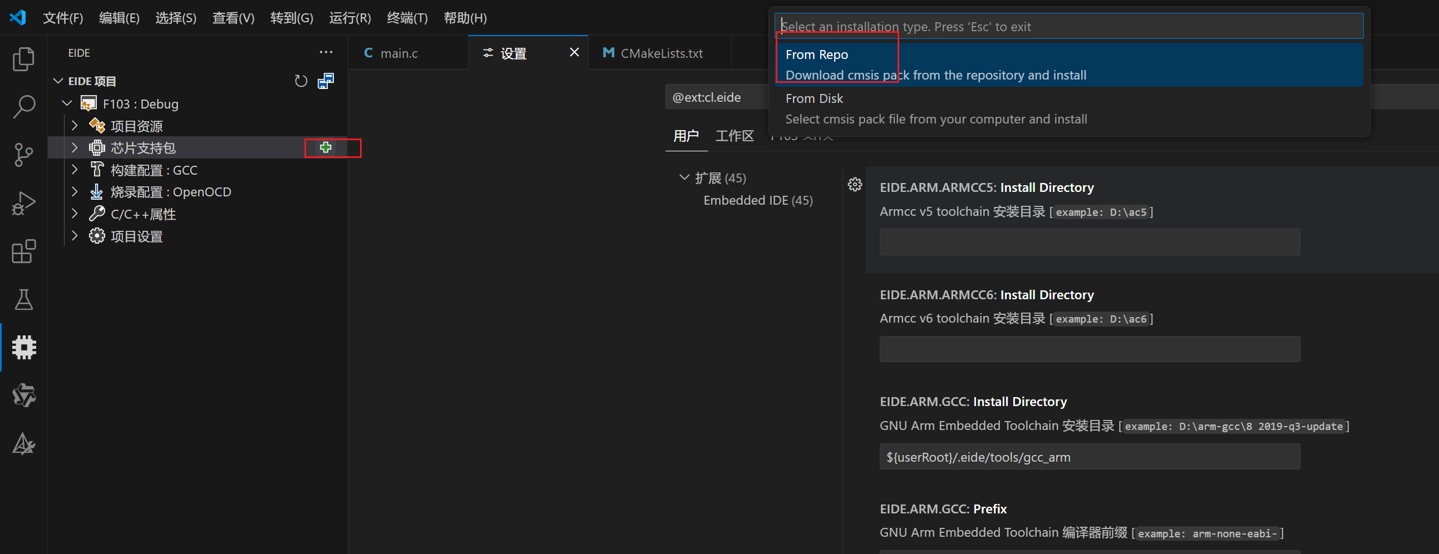Expand 构建配置 : GCC node
1439x554 pixels.
click(75, 169)
